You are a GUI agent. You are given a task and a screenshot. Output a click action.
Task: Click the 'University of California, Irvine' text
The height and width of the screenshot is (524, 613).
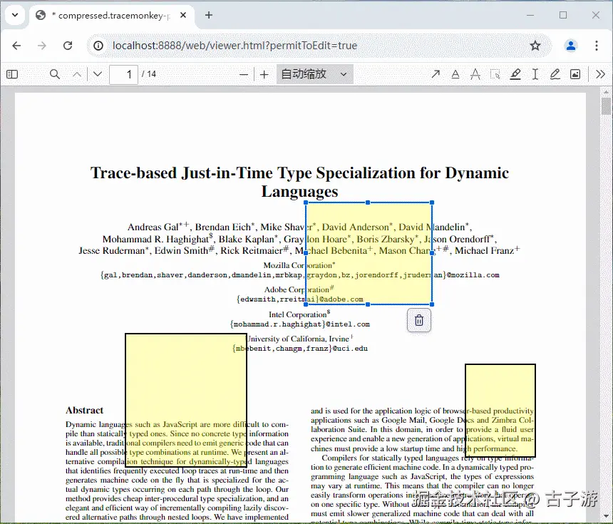pos(298,339)
